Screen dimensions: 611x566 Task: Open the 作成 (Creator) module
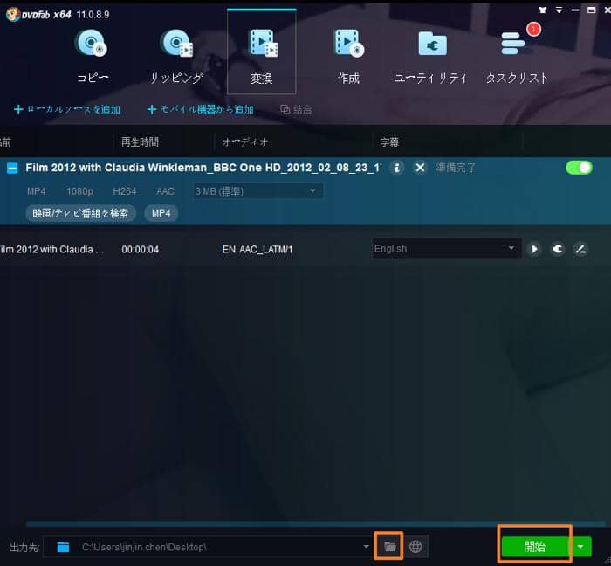point(348,56)
